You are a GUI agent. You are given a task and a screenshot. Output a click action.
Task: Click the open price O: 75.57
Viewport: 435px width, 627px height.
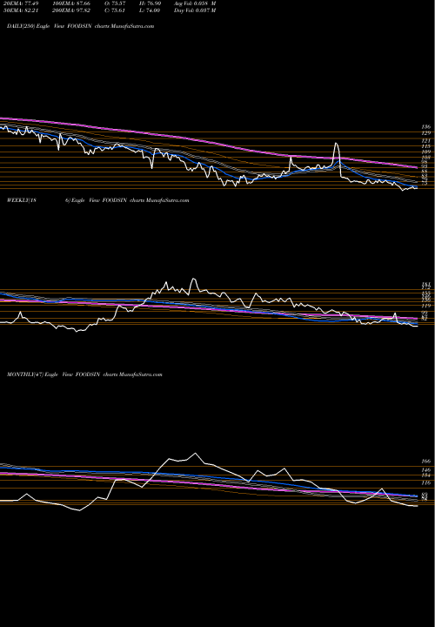pyautogui.click(x=115, y=3)
